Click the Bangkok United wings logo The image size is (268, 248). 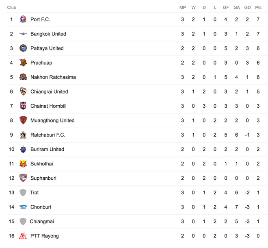(23, 34)
